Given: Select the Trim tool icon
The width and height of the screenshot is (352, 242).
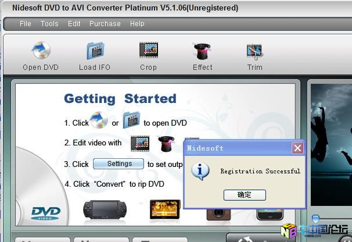Looking at the screenshot, I should [x=254, y=52].
